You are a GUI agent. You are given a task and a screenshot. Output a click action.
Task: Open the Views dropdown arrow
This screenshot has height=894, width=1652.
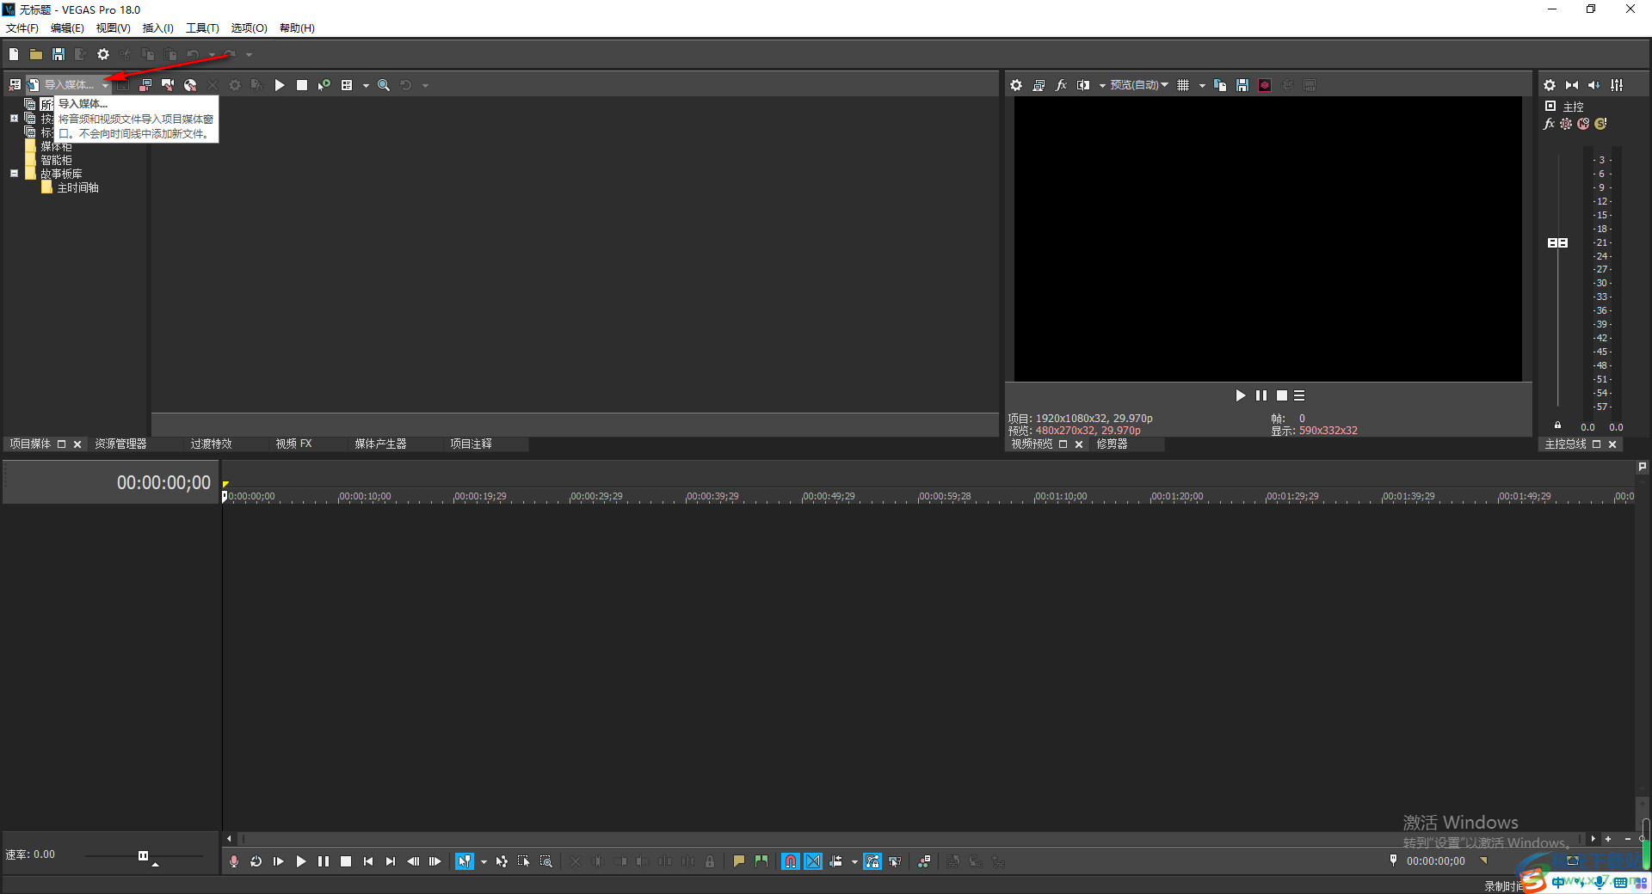point(366,85)
